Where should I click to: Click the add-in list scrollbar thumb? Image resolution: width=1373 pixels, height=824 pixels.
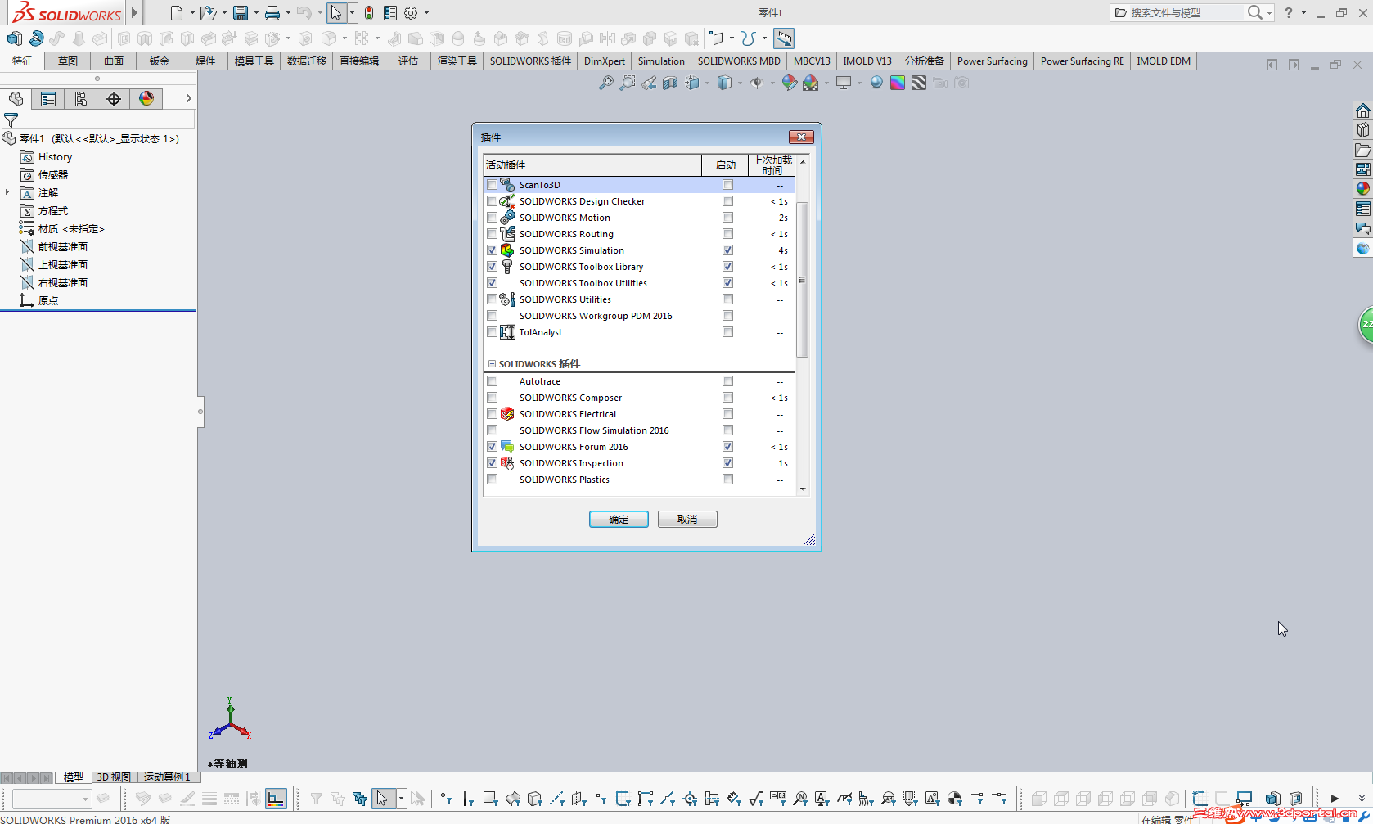point(803,279)
